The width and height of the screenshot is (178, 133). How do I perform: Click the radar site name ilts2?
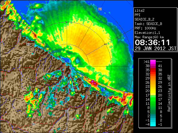(140, 11)
